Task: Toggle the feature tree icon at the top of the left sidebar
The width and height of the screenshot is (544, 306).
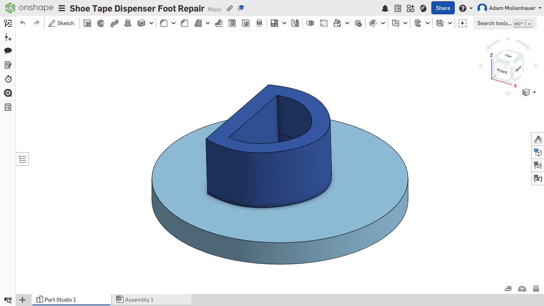Action: (x=8, y=23)
